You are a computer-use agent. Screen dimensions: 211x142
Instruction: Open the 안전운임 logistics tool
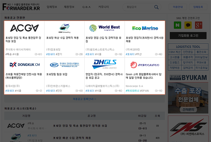click(188, 52)
